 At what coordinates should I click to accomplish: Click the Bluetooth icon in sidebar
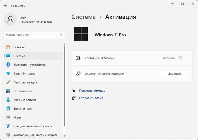(x=8, y=65)
